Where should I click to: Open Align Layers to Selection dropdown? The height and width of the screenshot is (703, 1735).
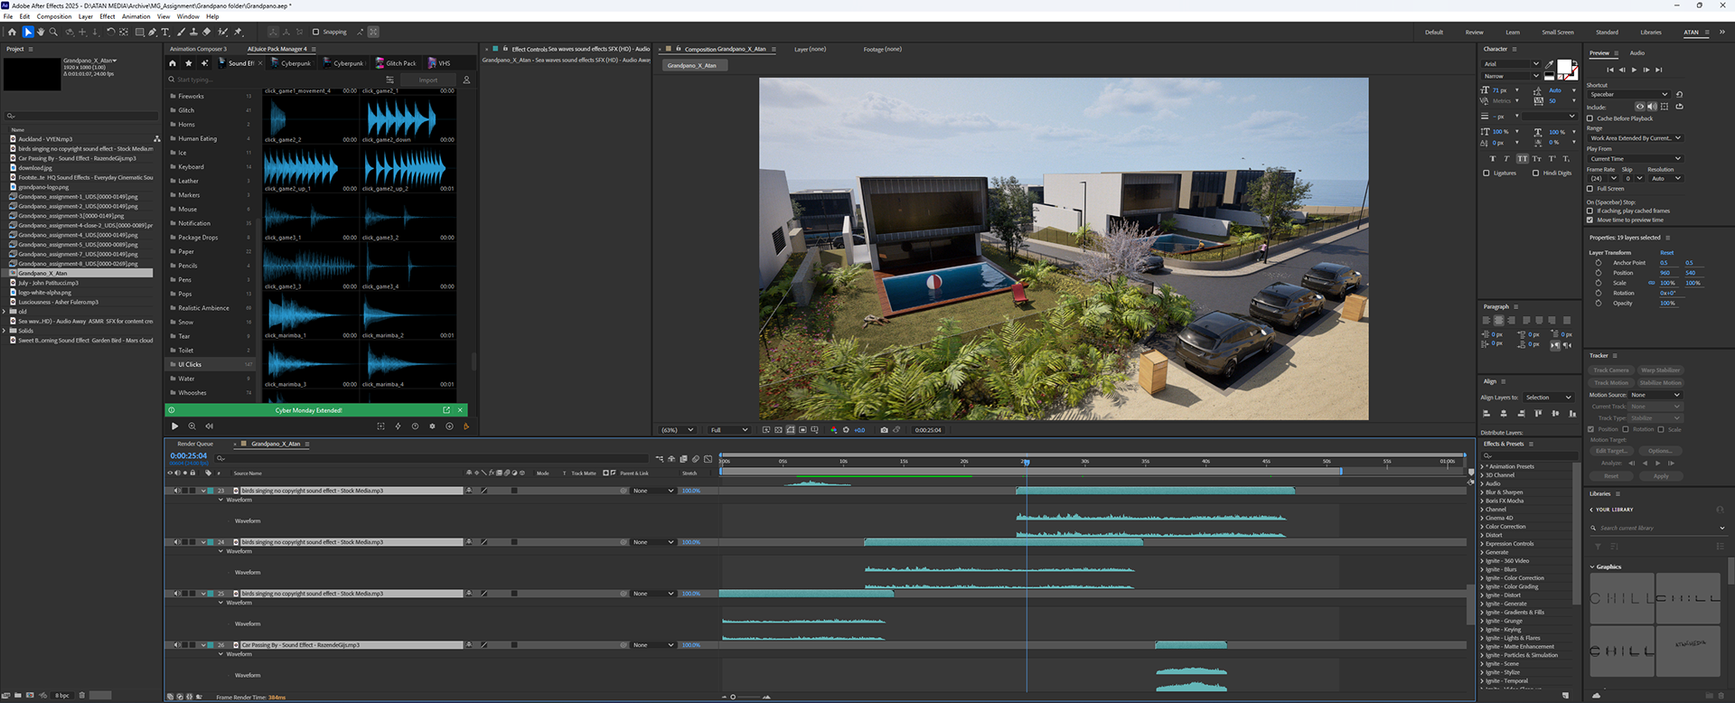[x=1549, y=398]
